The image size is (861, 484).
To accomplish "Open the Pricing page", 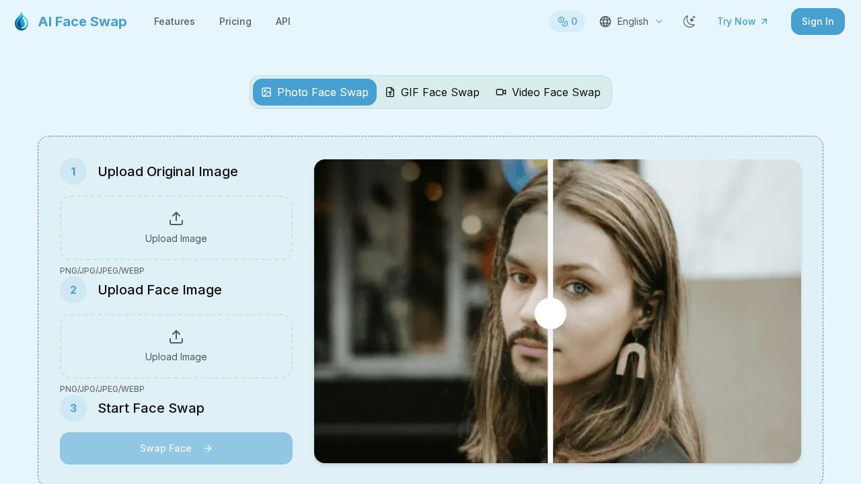I will pos(235,21).
